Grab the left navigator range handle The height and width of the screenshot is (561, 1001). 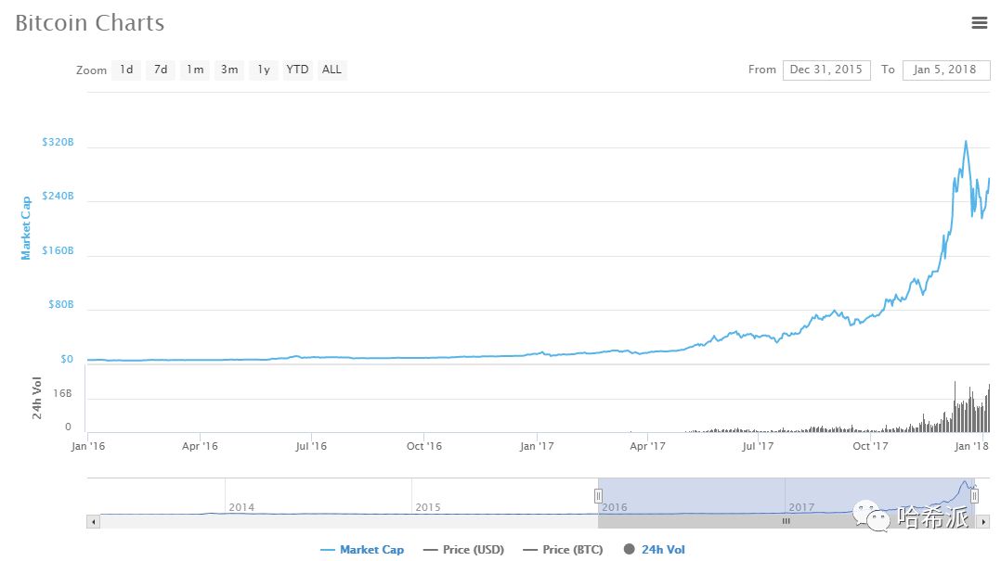(x=599, y=496)
